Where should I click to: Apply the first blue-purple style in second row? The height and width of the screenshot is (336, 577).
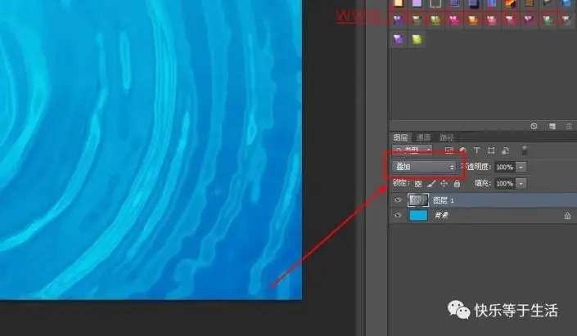click(398, 20)
